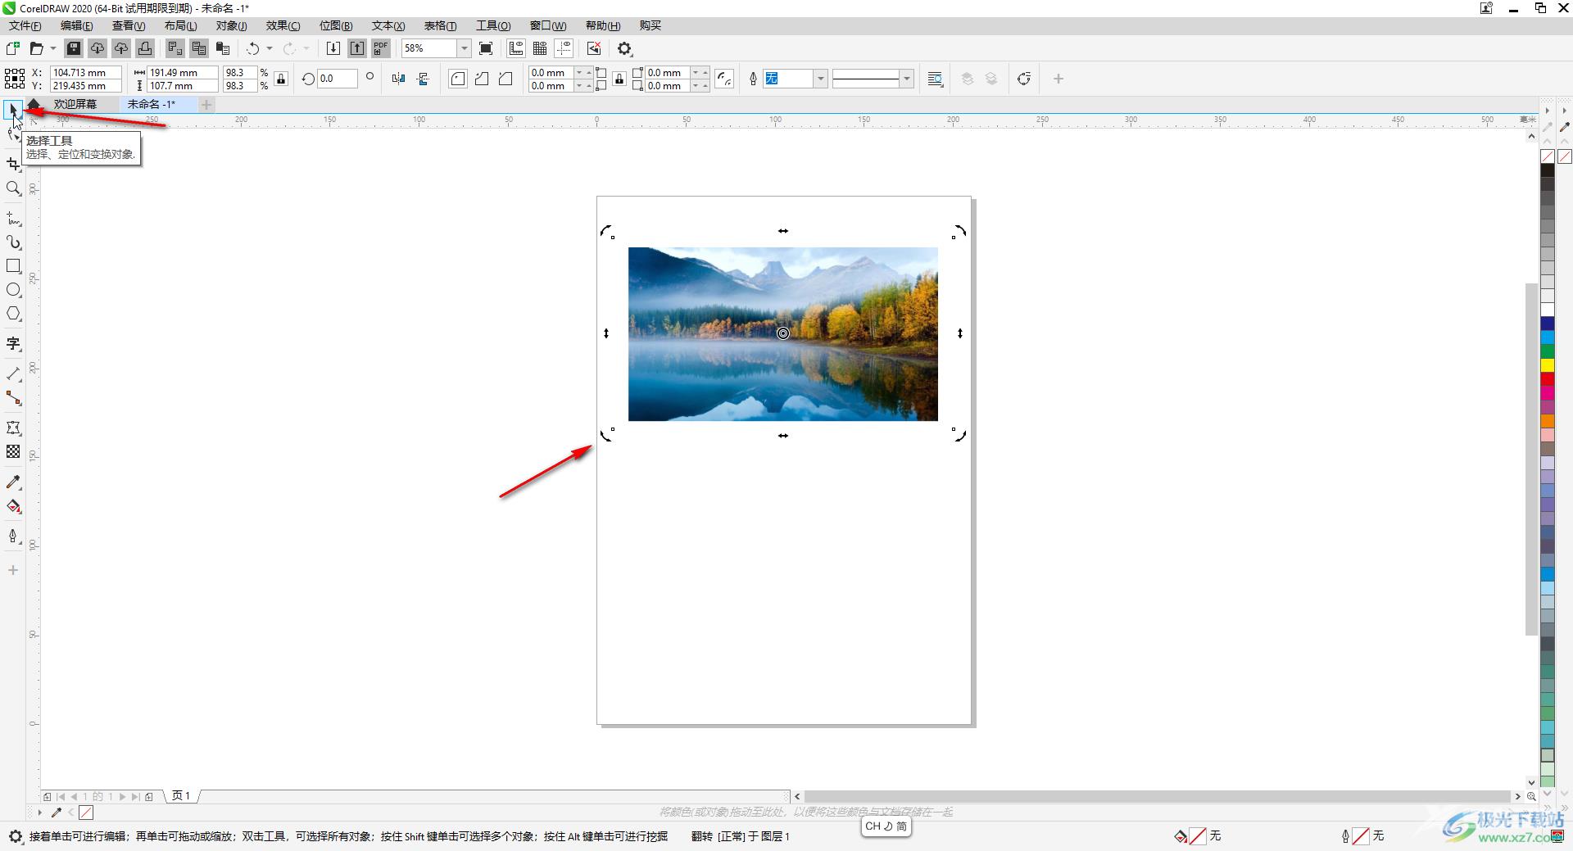Click the Print icon in toolbar

145,48
